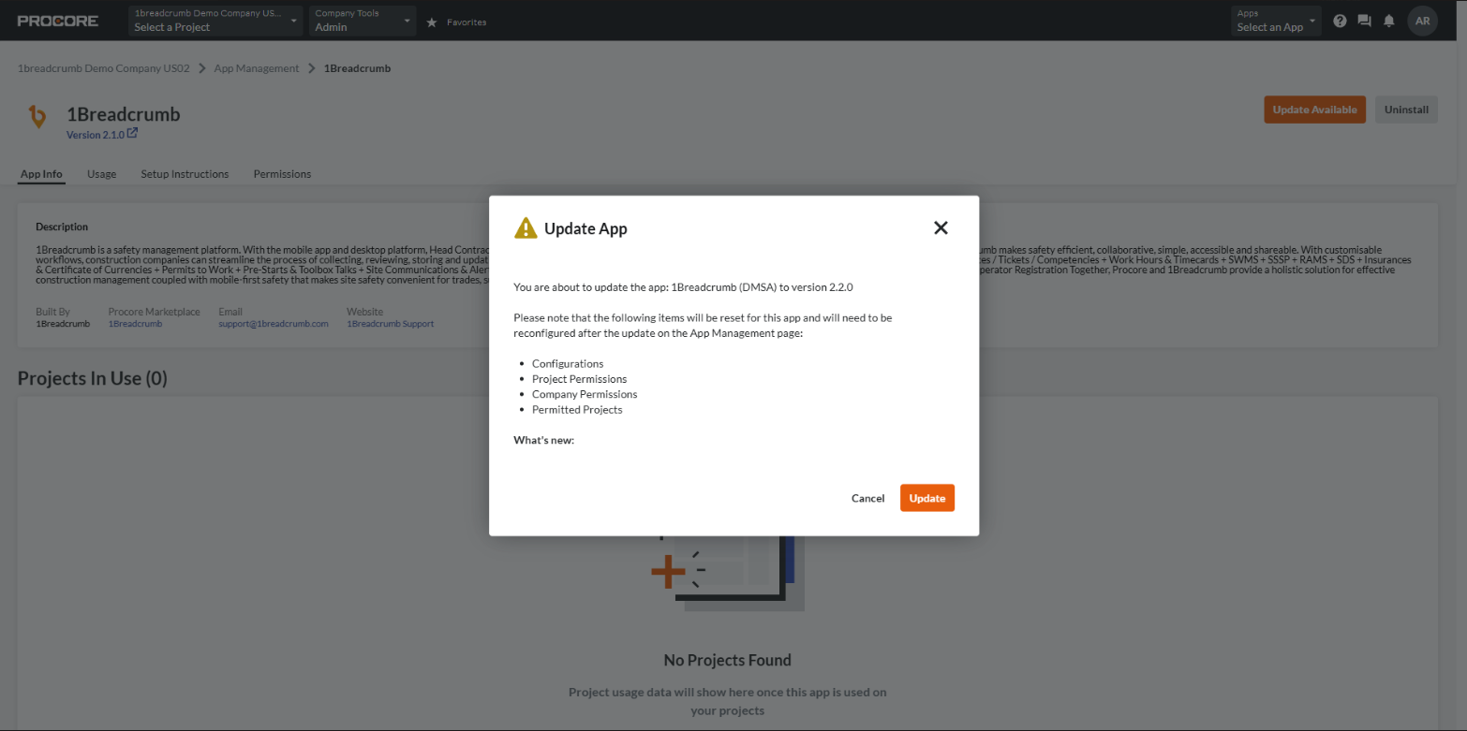Click the Uninstall button

(1406, 110)
